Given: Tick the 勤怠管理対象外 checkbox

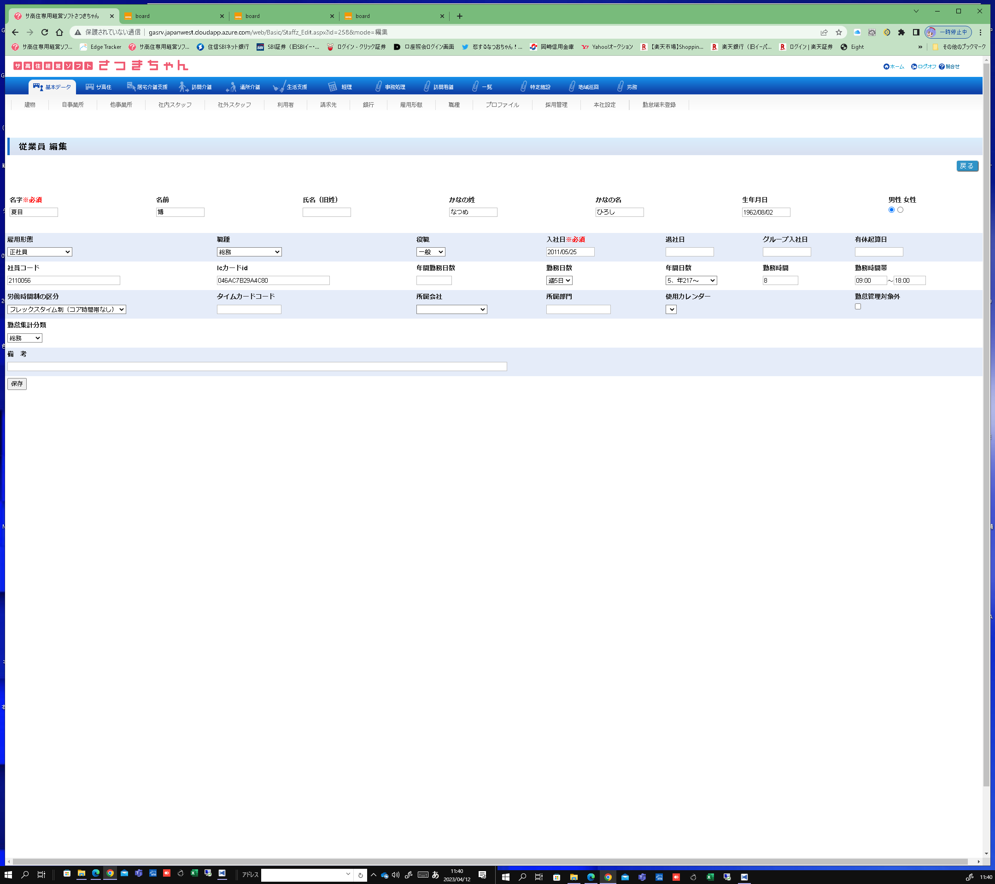Looking at the screenshot, I should coord(858,307).
